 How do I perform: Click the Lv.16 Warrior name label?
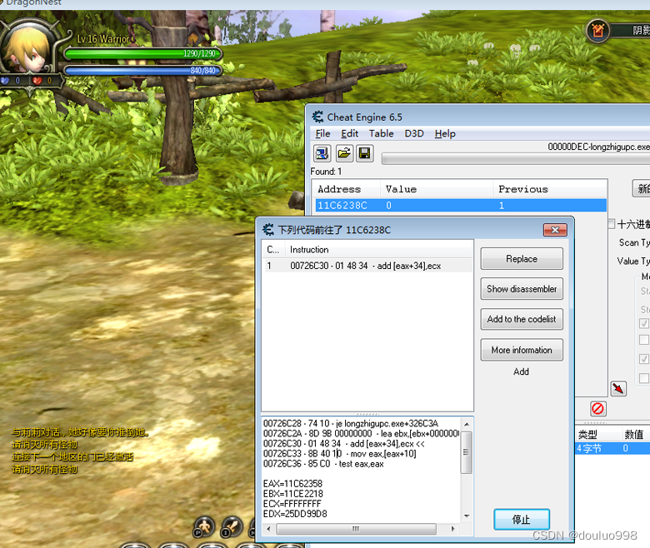click(x=103, y=39)
